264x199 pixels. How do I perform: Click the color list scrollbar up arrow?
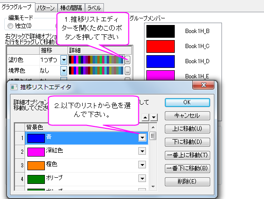click(153, 127)
